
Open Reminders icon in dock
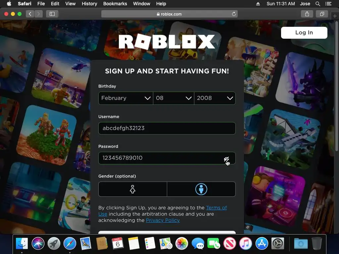tap(150, 243)
